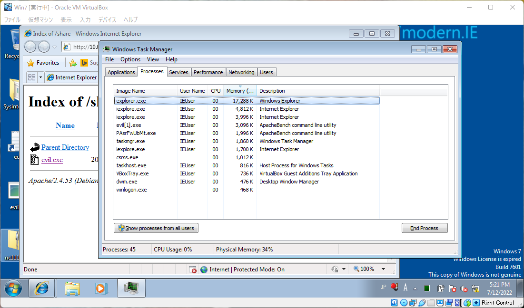Open the View menu in Task Manager

[x=153, y=59]
